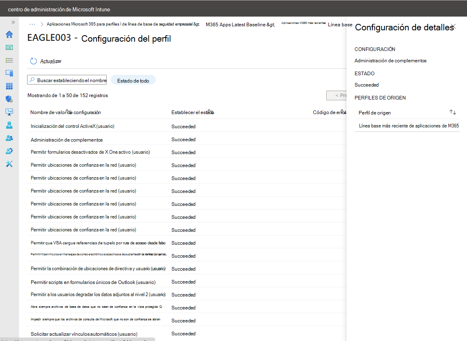The image size is (467, 341).
Task: Open the Apps grid icon in sidebar
Action: (x=9, y=86)
